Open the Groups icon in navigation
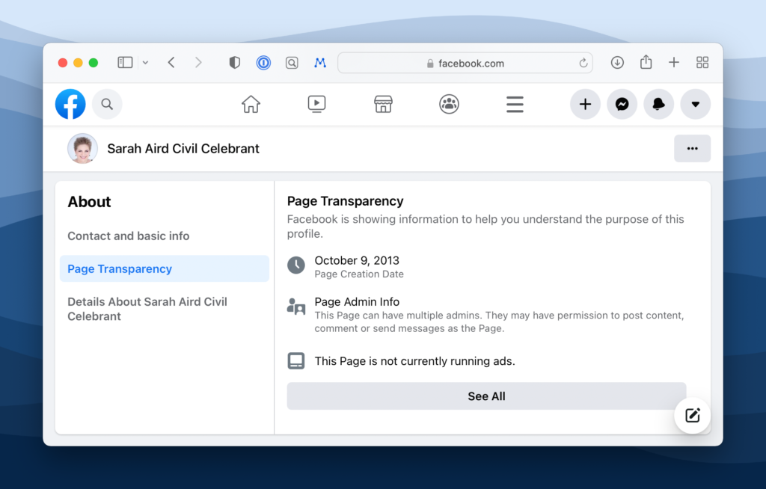 [x=449, y=105]
